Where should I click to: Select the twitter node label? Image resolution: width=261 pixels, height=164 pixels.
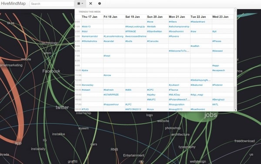coord(62,108)
